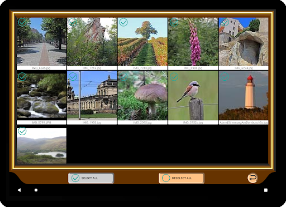
Task: Untick the misty lake landscape photo
Action: [22, 131]
